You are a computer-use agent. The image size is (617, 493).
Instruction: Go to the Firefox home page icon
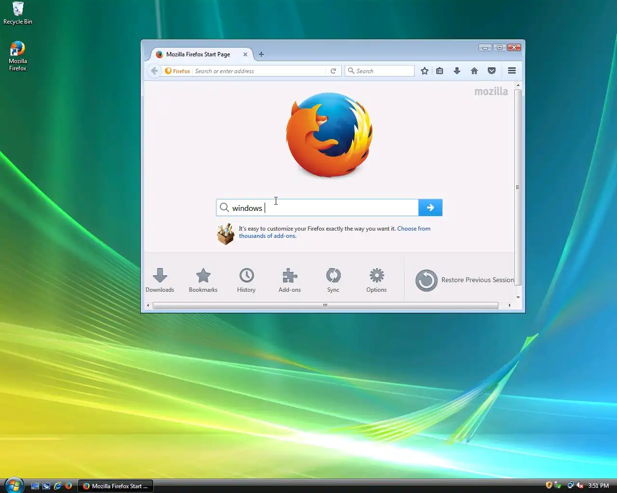tap(474, 71)
